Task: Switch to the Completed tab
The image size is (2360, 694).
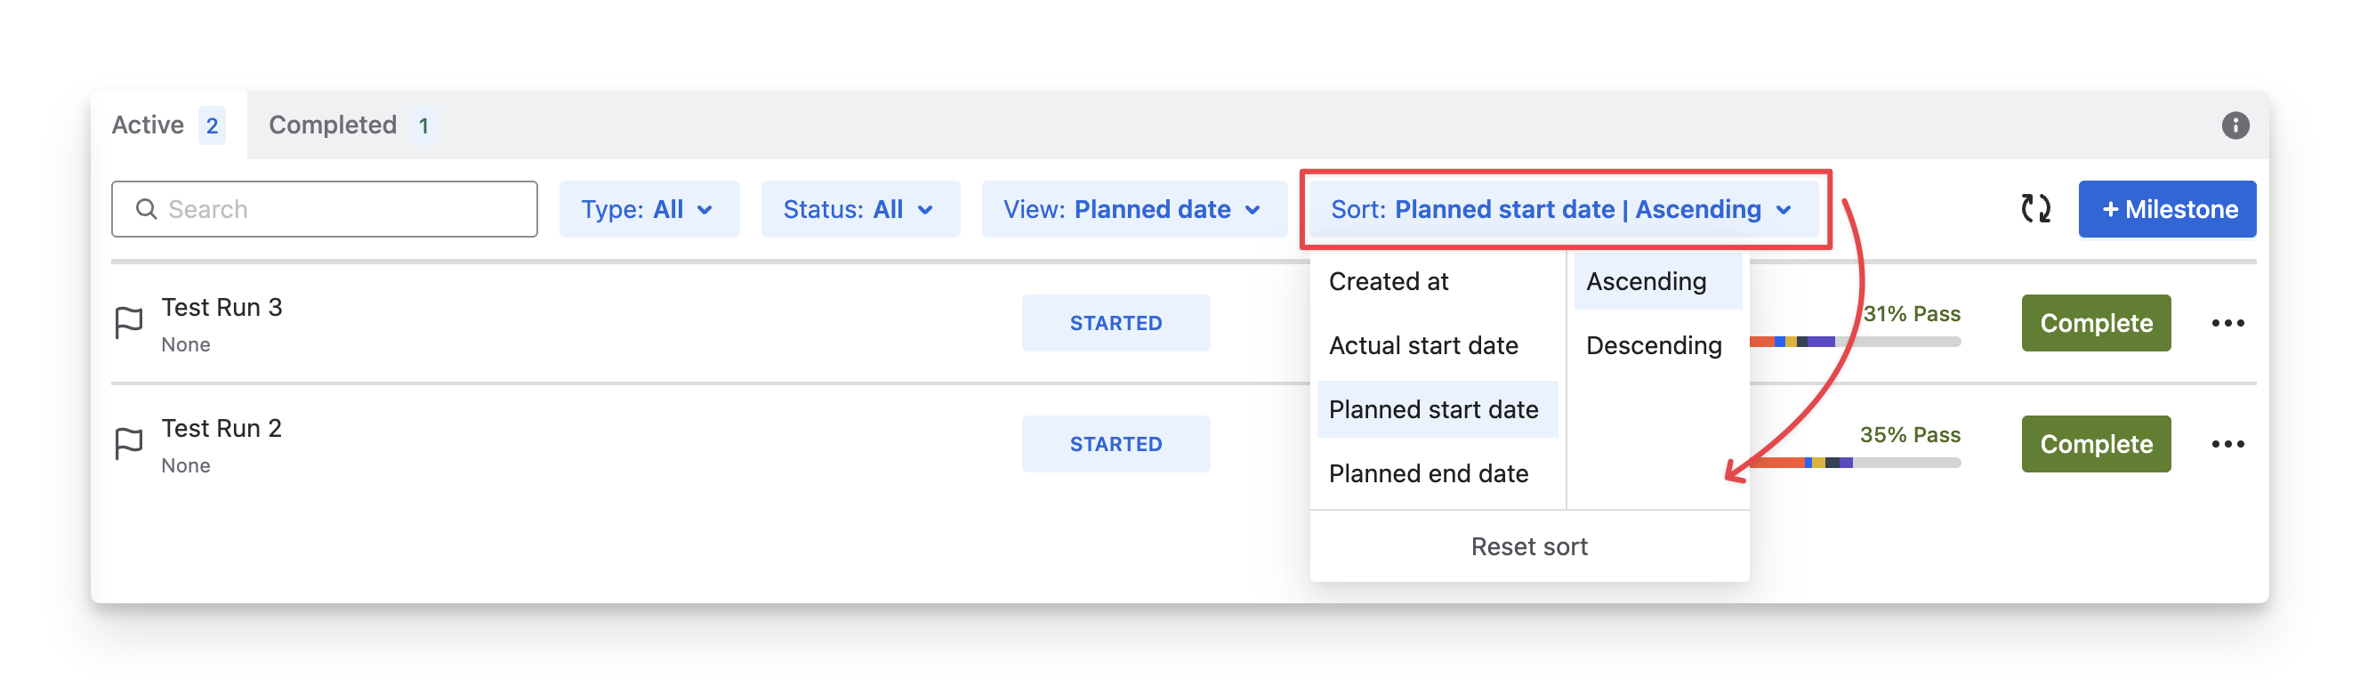Action: 349,125
